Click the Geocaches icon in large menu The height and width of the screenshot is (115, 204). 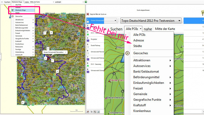coord(127,53)
